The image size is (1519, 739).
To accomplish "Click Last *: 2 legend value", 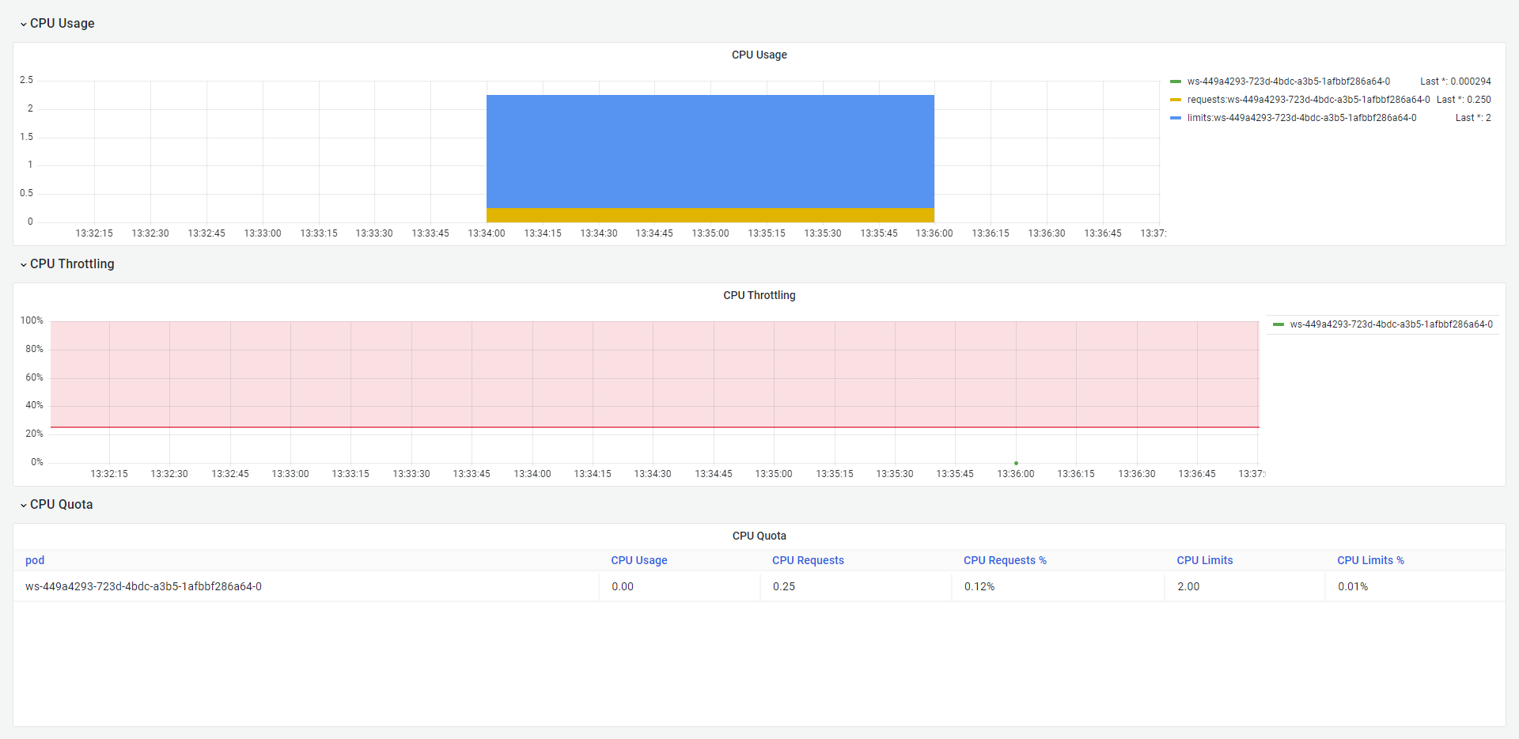I will point(1473,118).
